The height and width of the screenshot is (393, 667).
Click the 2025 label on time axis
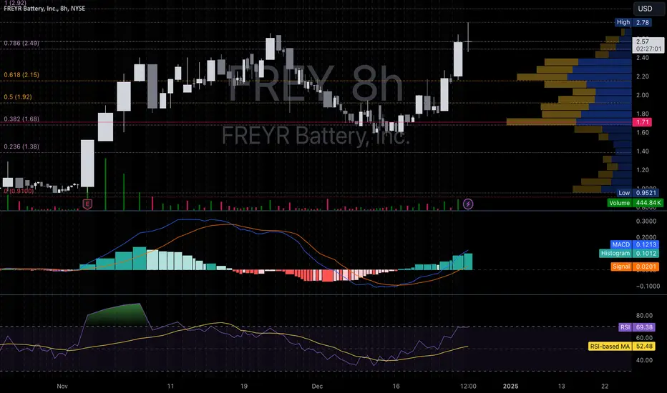pyautogui.click(x=510, y=386)
